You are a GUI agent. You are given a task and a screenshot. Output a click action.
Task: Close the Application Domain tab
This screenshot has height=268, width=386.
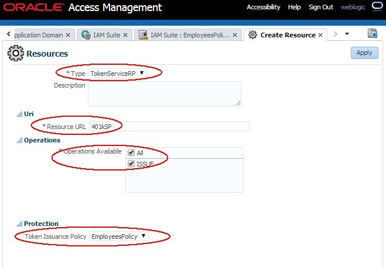[x=68, y=35]
